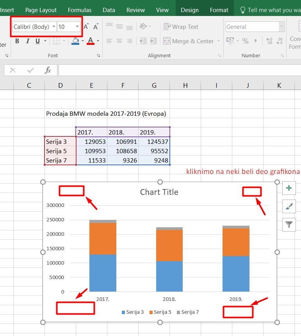The height and width of the screenshot is (336, 301).
Task: Center text horizontally
Action: pos(119,41)
